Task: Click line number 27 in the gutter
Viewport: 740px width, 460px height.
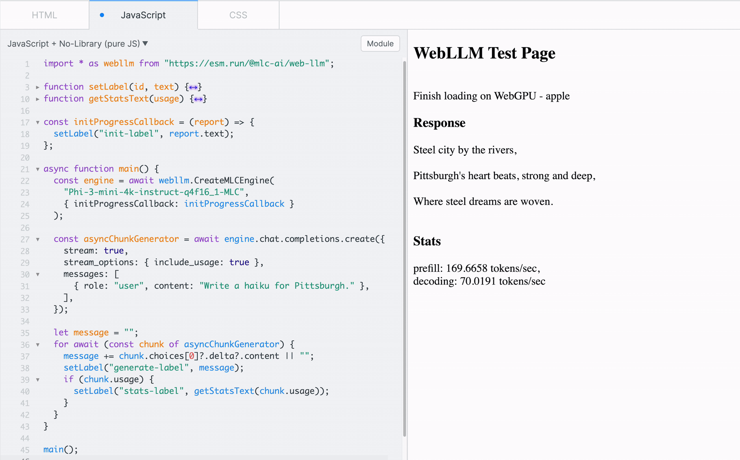Action: pyautogui.click(x=25, y=240)
